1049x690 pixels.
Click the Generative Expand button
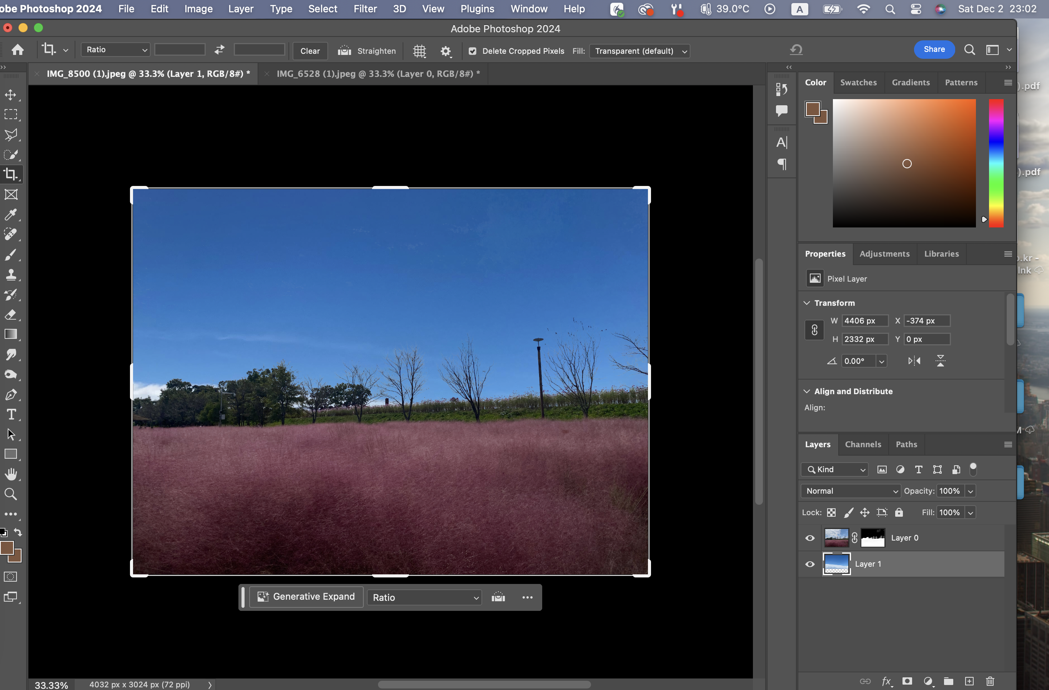tap(306, 597)
